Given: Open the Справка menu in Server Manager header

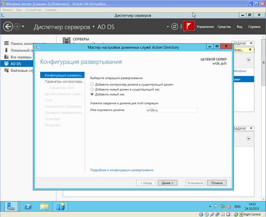Looking at the screenshot, I should pyautogui.click(x=254, y=26).
